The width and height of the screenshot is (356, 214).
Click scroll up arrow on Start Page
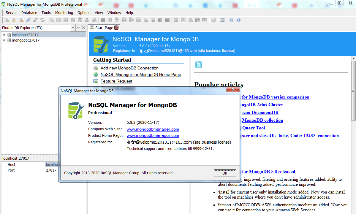click(x=354, y=58)
